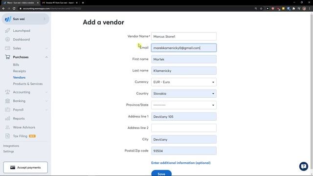
Task: Open the Currency dropdown showing EUR - Euro
Action: coord(184,82)
